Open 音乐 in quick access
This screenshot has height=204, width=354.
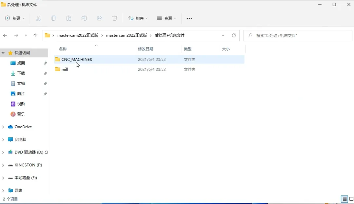(x=21, y=114)
